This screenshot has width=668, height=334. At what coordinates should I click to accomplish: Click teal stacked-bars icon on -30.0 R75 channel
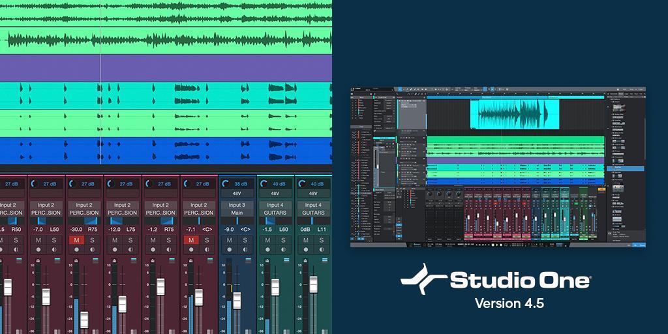(95, 260)
